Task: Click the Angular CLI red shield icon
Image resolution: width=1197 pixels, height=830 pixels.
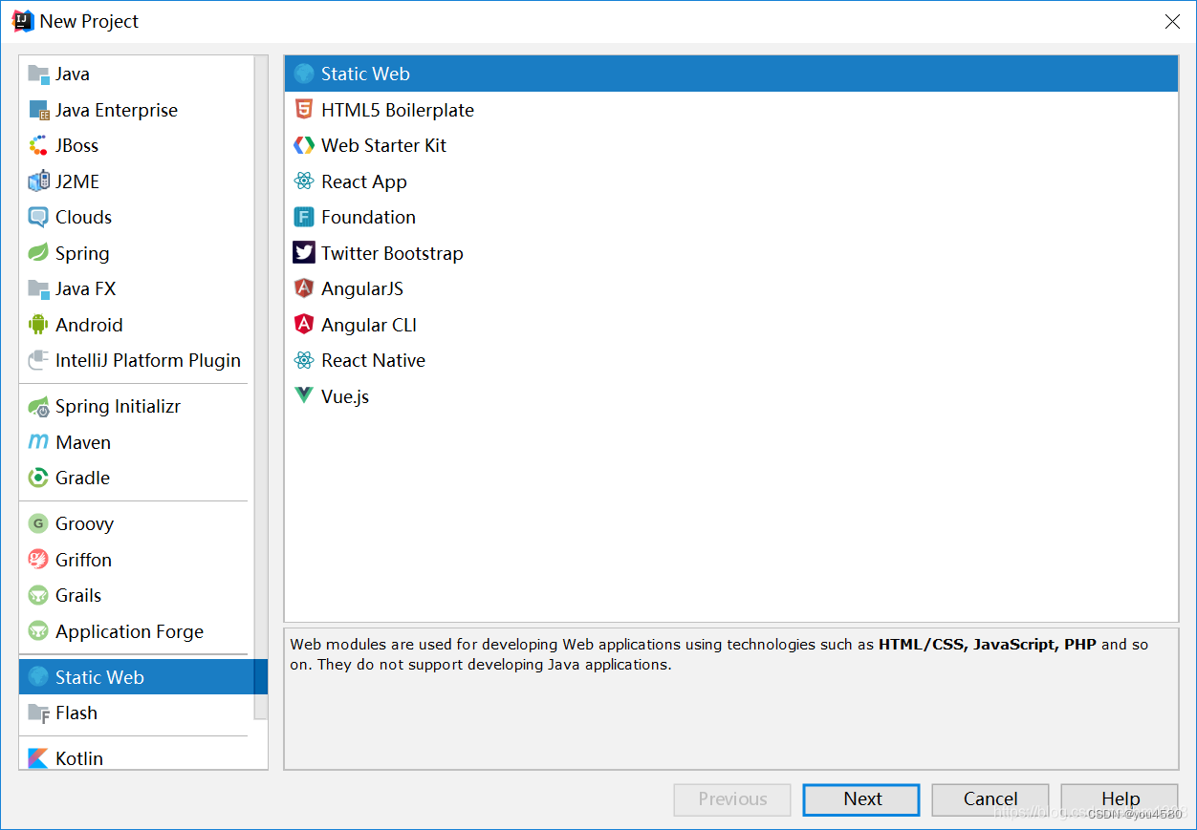Action: click(x=304, y=325)
